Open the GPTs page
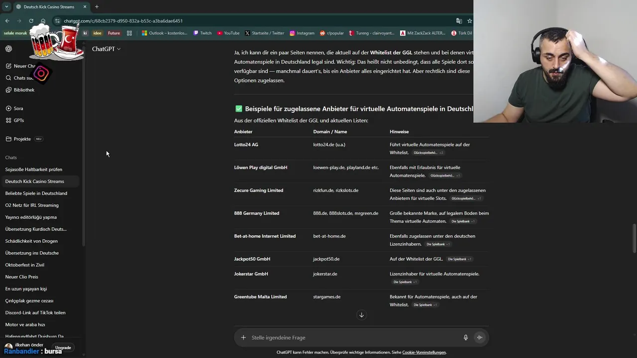This screenshot has width=637, height=358. pyautogui.click(x=14, y=120)
